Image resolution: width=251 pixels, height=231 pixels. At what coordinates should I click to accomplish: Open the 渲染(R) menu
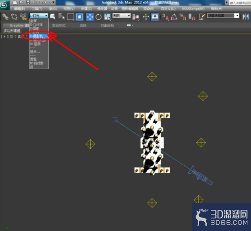tap(149, 9)
